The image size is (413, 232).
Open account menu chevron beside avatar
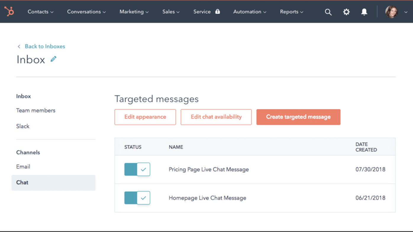[406, 12]
